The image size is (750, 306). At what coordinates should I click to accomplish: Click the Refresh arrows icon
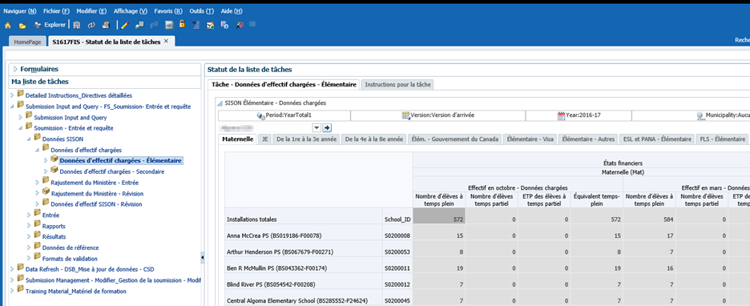tap(91, 26)
